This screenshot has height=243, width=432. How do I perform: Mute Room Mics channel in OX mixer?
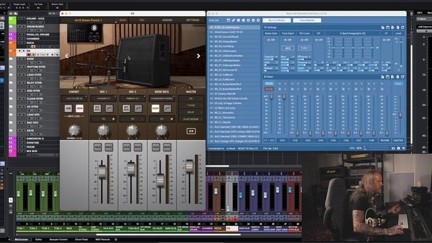pos(167,147)
